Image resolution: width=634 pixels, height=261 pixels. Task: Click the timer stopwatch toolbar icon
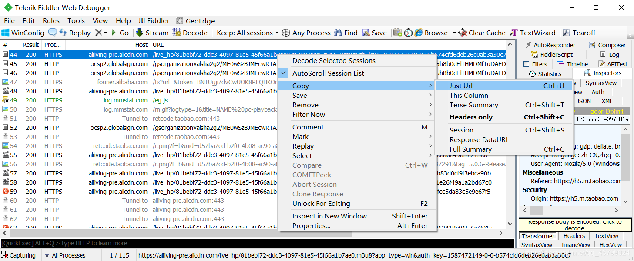[408, 33]
